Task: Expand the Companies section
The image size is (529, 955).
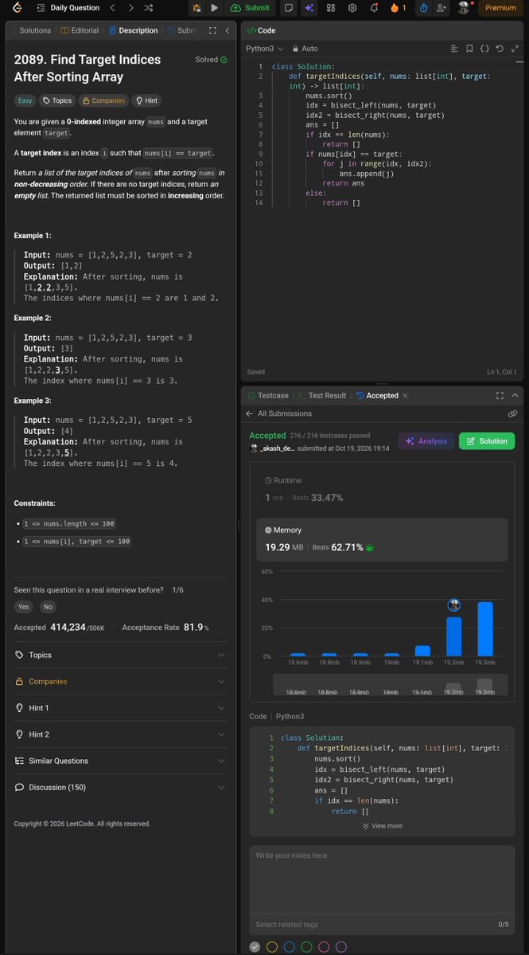Action: pyautogui.click(x=120, y=682)
